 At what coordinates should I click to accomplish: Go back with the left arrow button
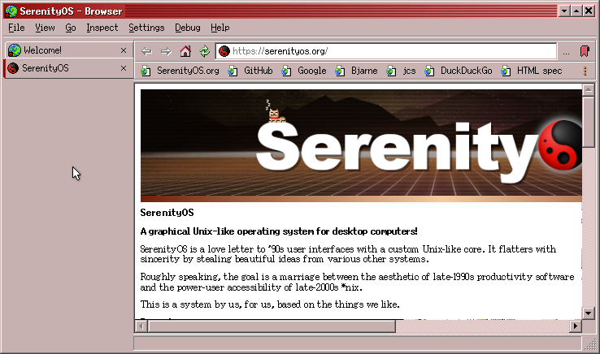point(146,51)
